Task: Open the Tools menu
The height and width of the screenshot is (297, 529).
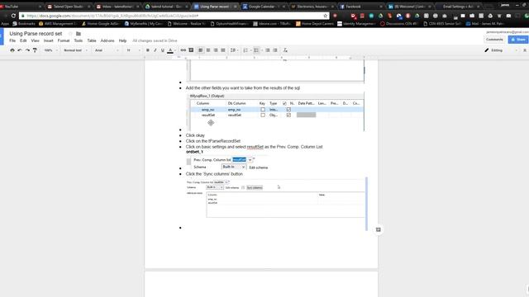Action: (x=79, y=40)
